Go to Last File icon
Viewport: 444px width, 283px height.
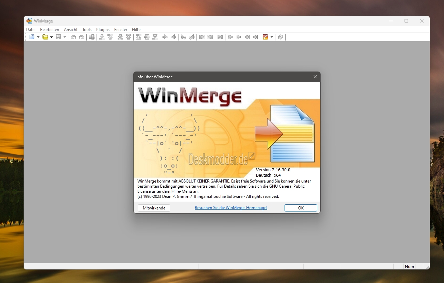tap(255, 37)
